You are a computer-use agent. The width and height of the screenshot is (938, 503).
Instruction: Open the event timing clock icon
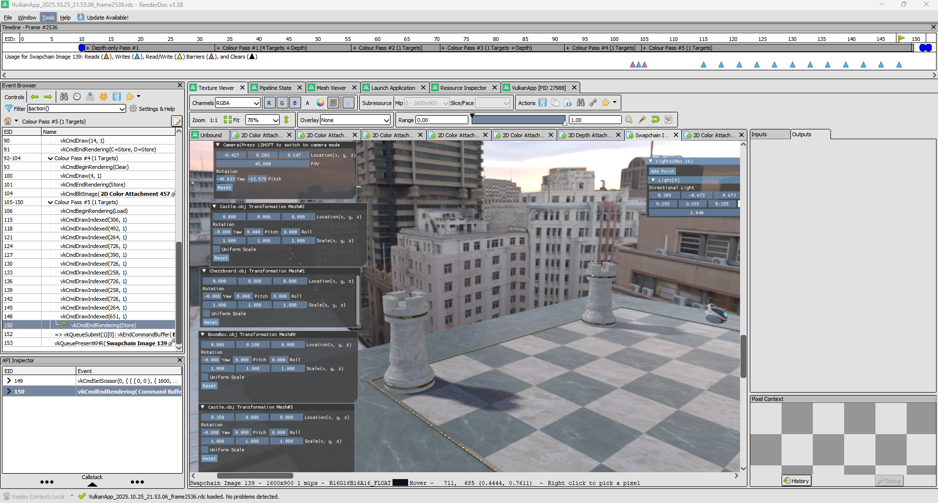77,97
